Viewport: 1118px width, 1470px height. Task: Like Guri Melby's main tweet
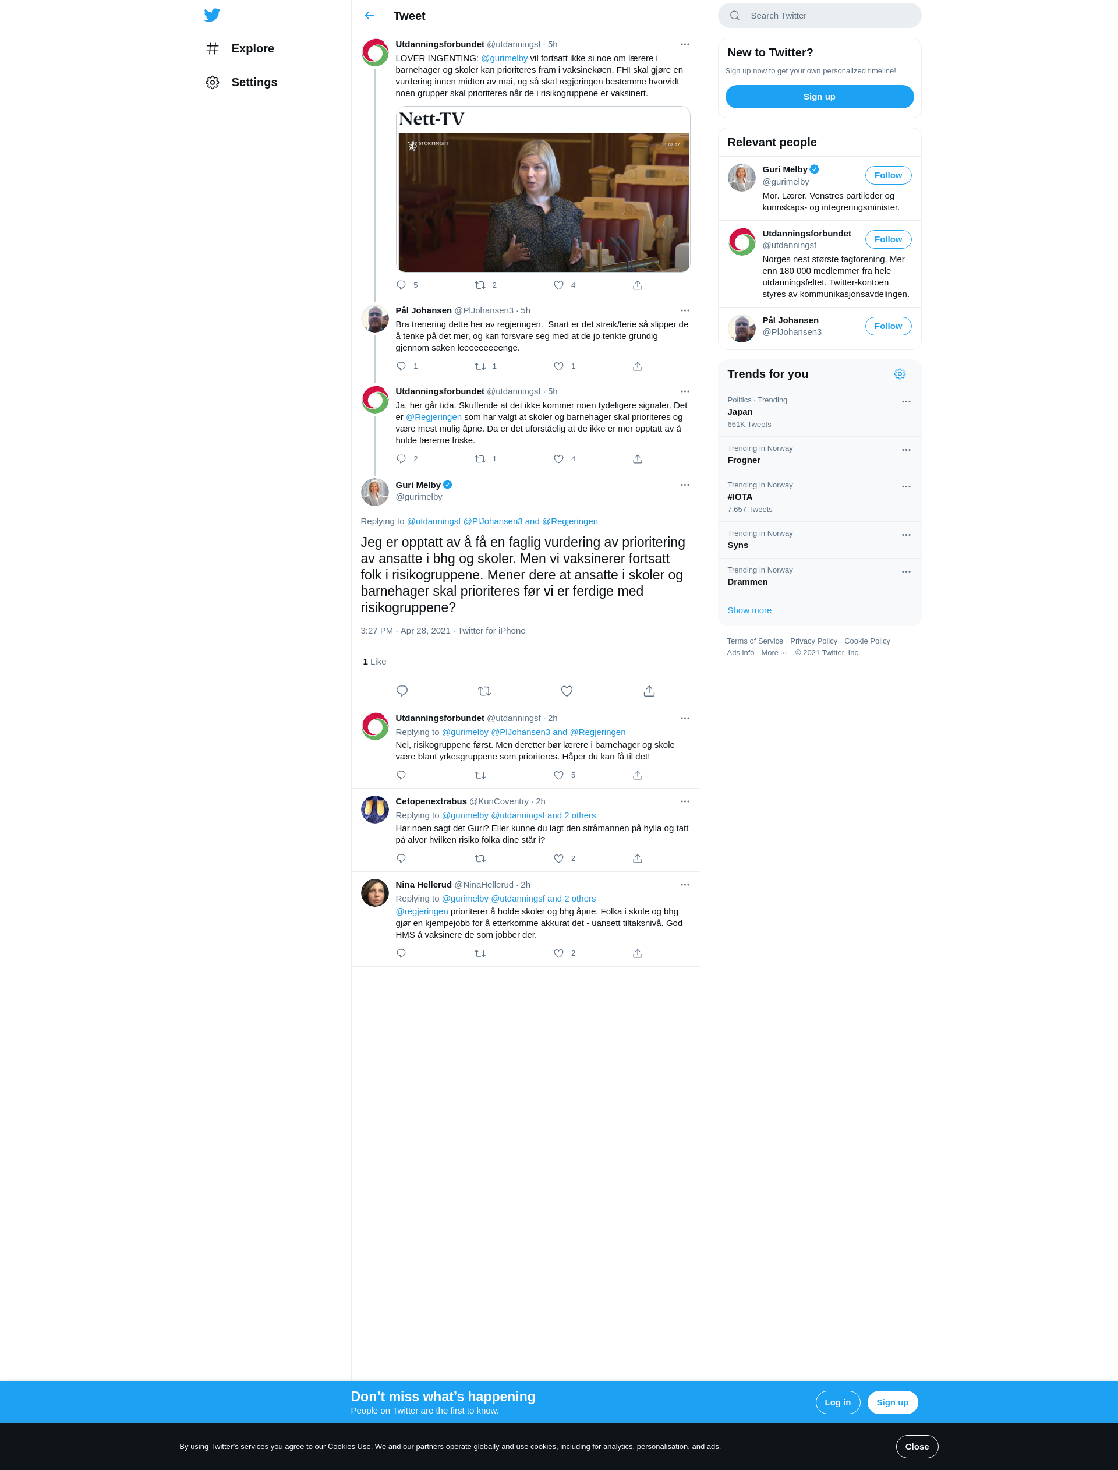(567, 691)
